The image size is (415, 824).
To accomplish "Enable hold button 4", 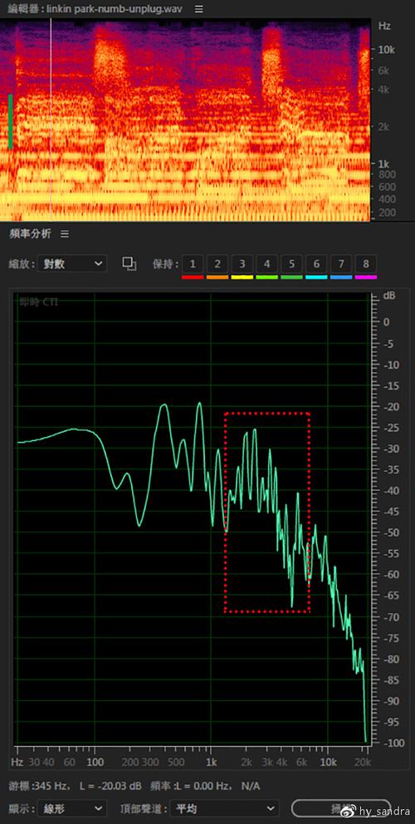I will pos(267,264).
